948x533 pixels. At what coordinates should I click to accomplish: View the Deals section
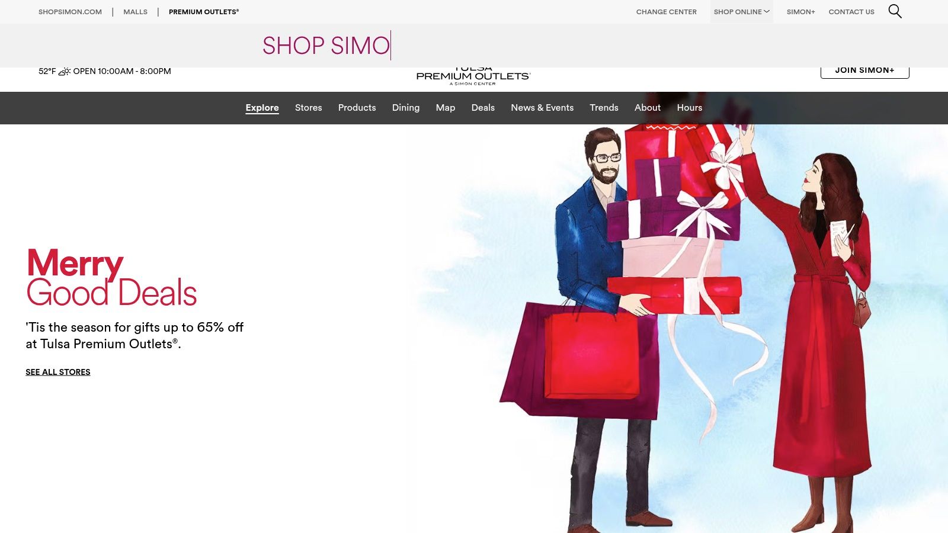tap(483, 108)
